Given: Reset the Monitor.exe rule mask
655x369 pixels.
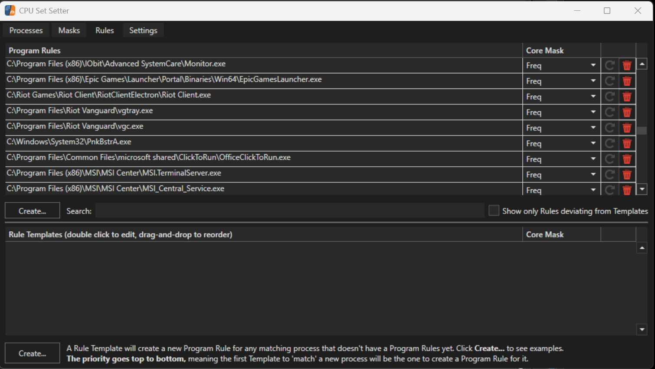Looking at the screenshot, I should [x=609, y=65].
